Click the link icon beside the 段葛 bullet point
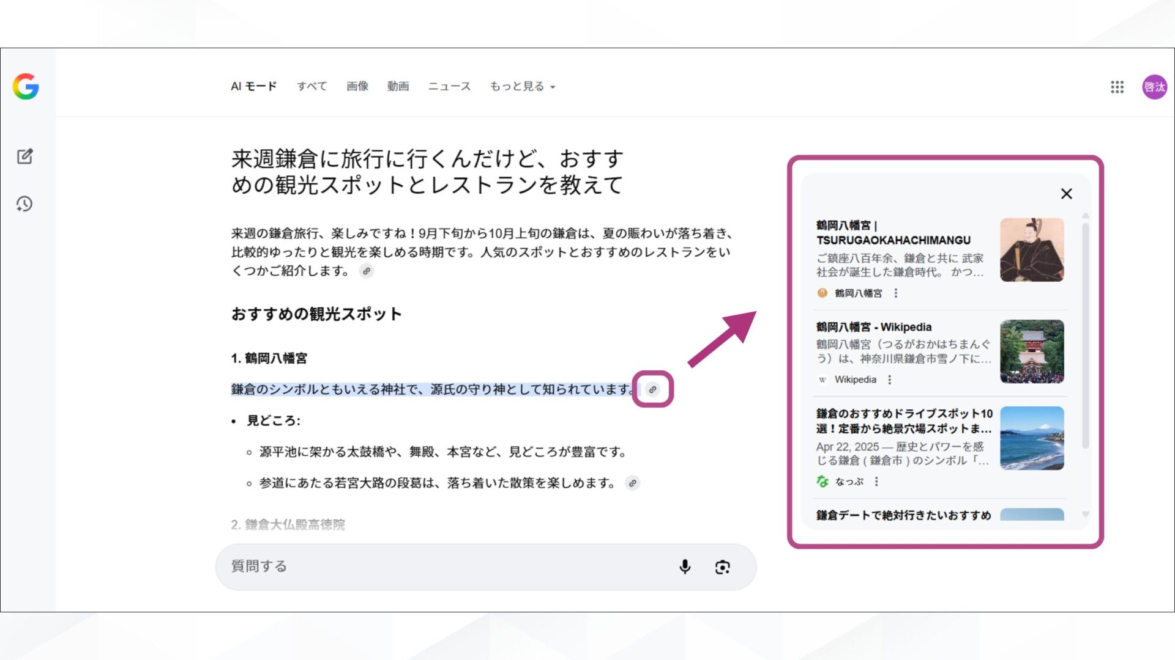The height and width of the screenshot is (660, 1175). point(633,483)
